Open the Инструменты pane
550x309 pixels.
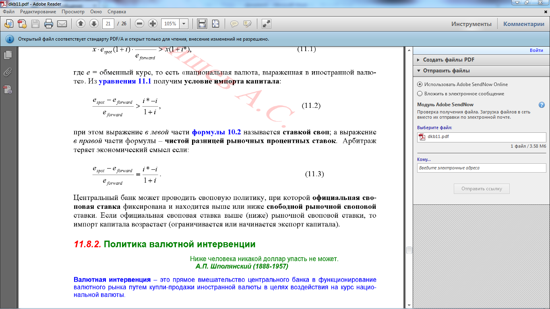click(471, 24)
